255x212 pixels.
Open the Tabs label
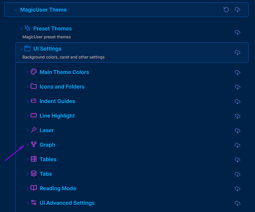(46, 174)
